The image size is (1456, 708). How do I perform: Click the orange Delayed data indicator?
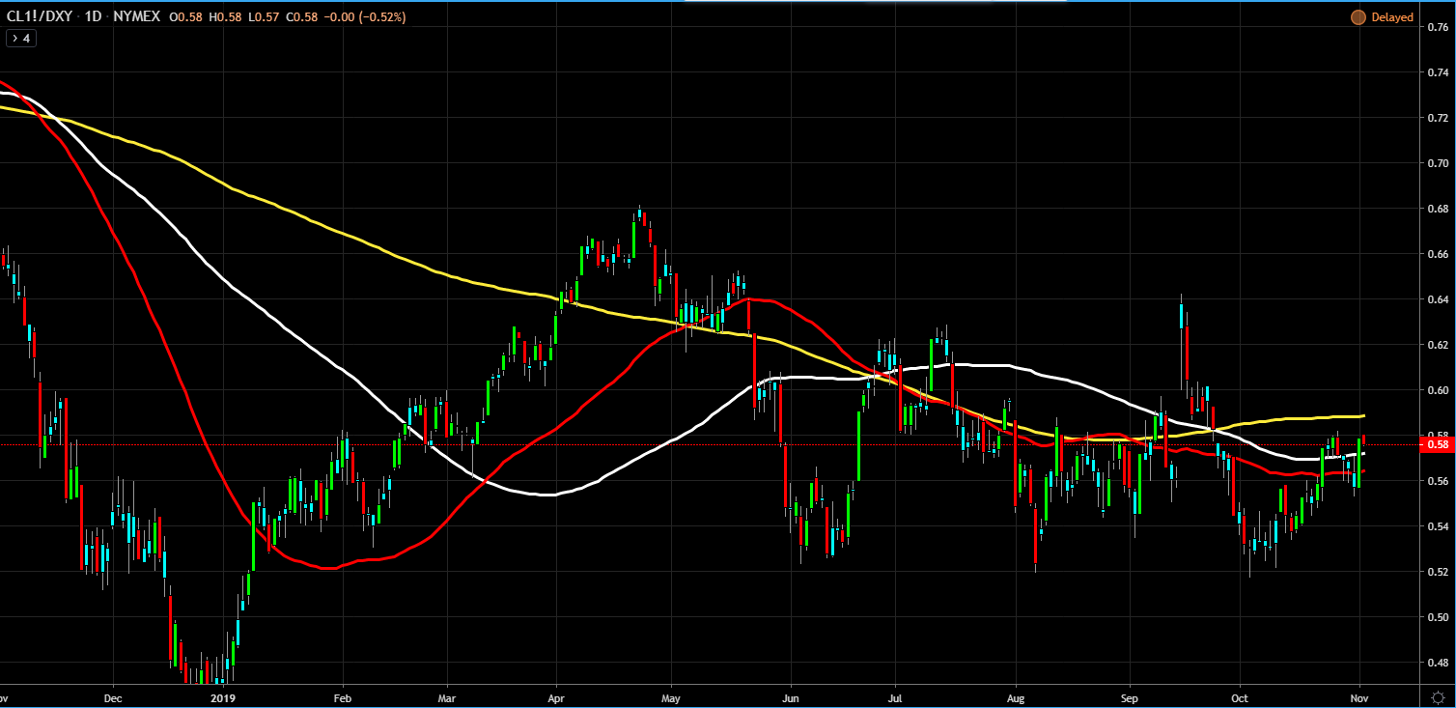(x=1383, y=17)
